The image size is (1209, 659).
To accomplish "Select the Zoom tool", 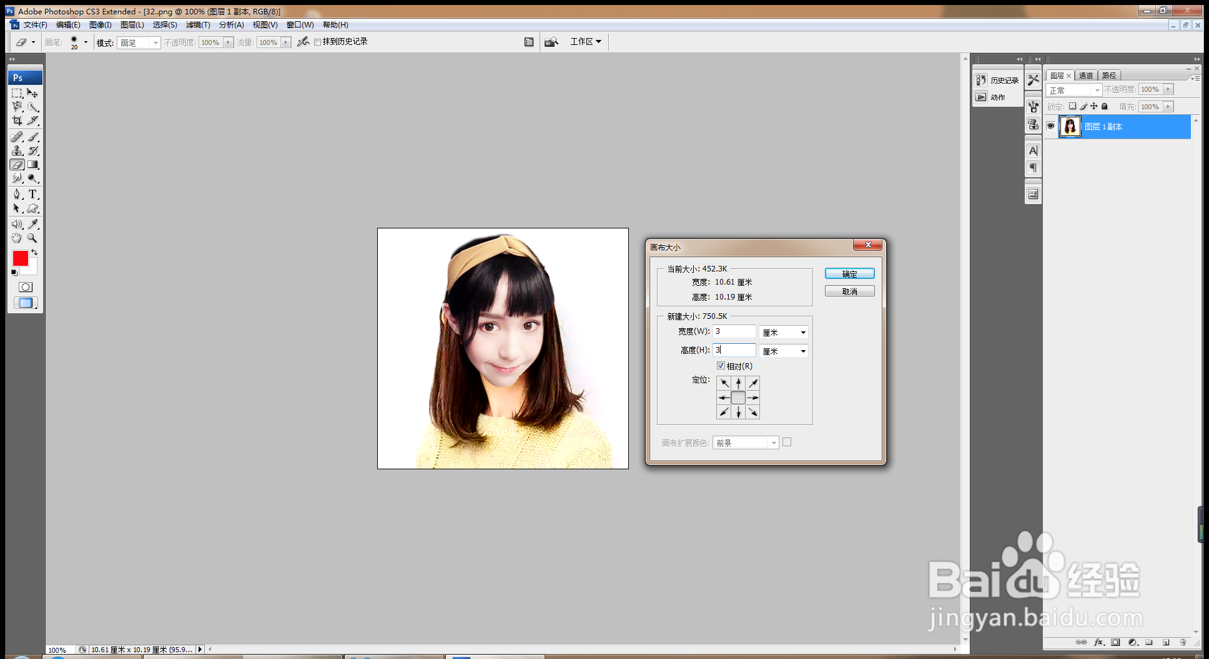I will click(33, 238).
